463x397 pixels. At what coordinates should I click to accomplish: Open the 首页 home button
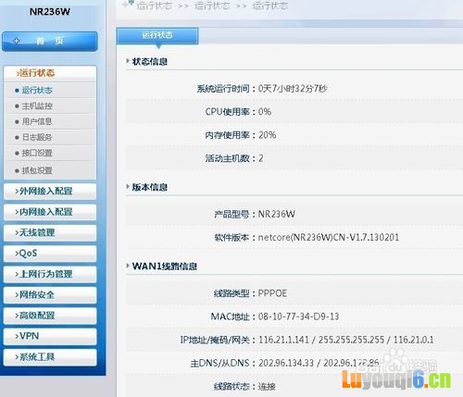pos(50,41)
